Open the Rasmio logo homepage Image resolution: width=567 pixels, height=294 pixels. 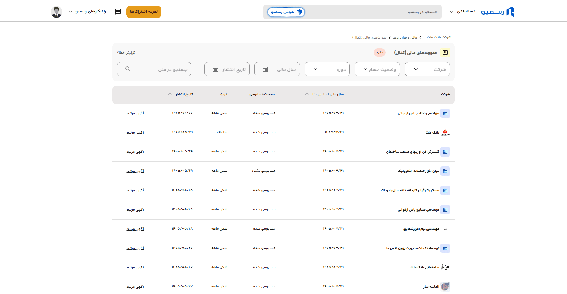(x=497, y=12)
